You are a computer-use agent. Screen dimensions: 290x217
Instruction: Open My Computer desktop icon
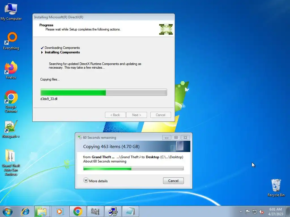pos(11,12)
